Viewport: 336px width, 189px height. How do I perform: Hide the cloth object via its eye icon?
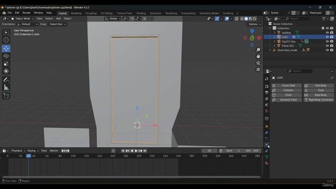coord(327,37)
